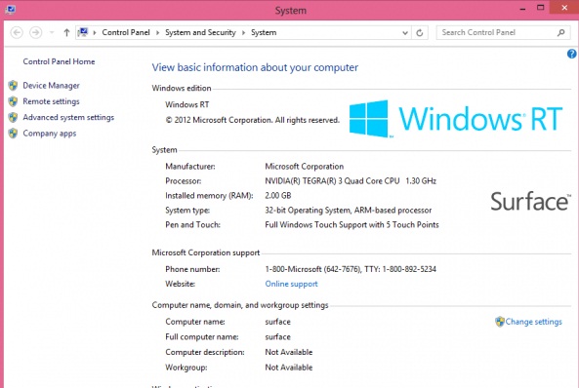Click the 'Windows RT' edition name text
This screenshot has width=579, height=388.
coord(187,104)
